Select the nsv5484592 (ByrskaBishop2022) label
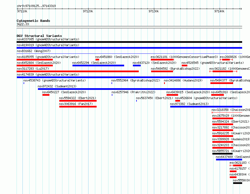The height and width of the screenshot is (194, 250). click(x=175, y=69)
